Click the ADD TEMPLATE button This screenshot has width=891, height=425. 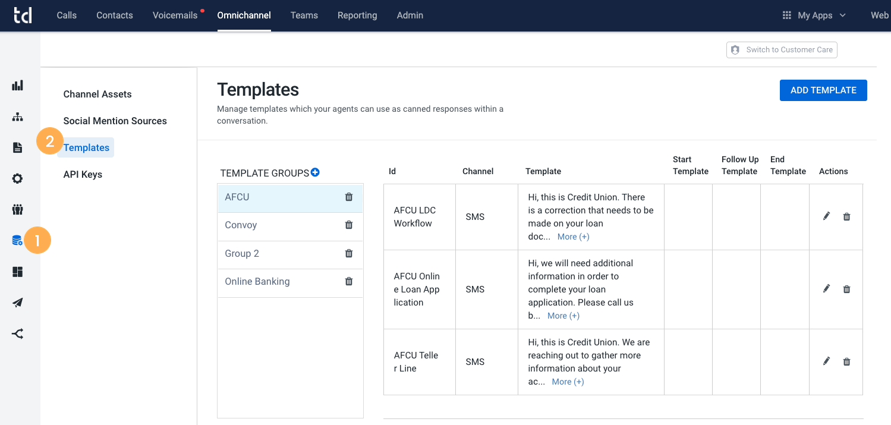tap(823, 90)
